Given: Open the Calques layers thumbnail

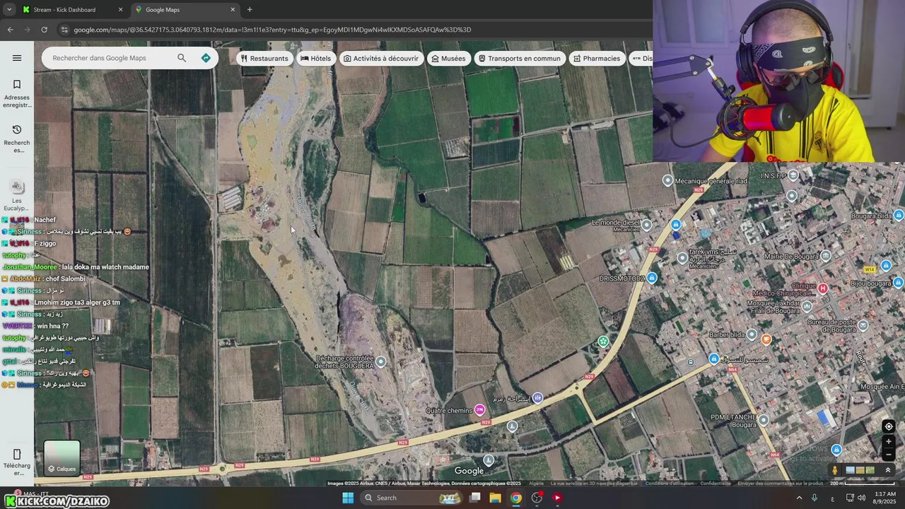Looking at the screenshot, I should (x=62, y=457).
